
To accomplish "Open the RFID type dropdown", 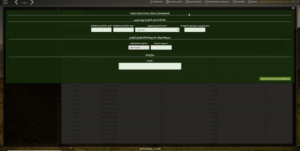I will pyautogui.click(x=157, y=30).
